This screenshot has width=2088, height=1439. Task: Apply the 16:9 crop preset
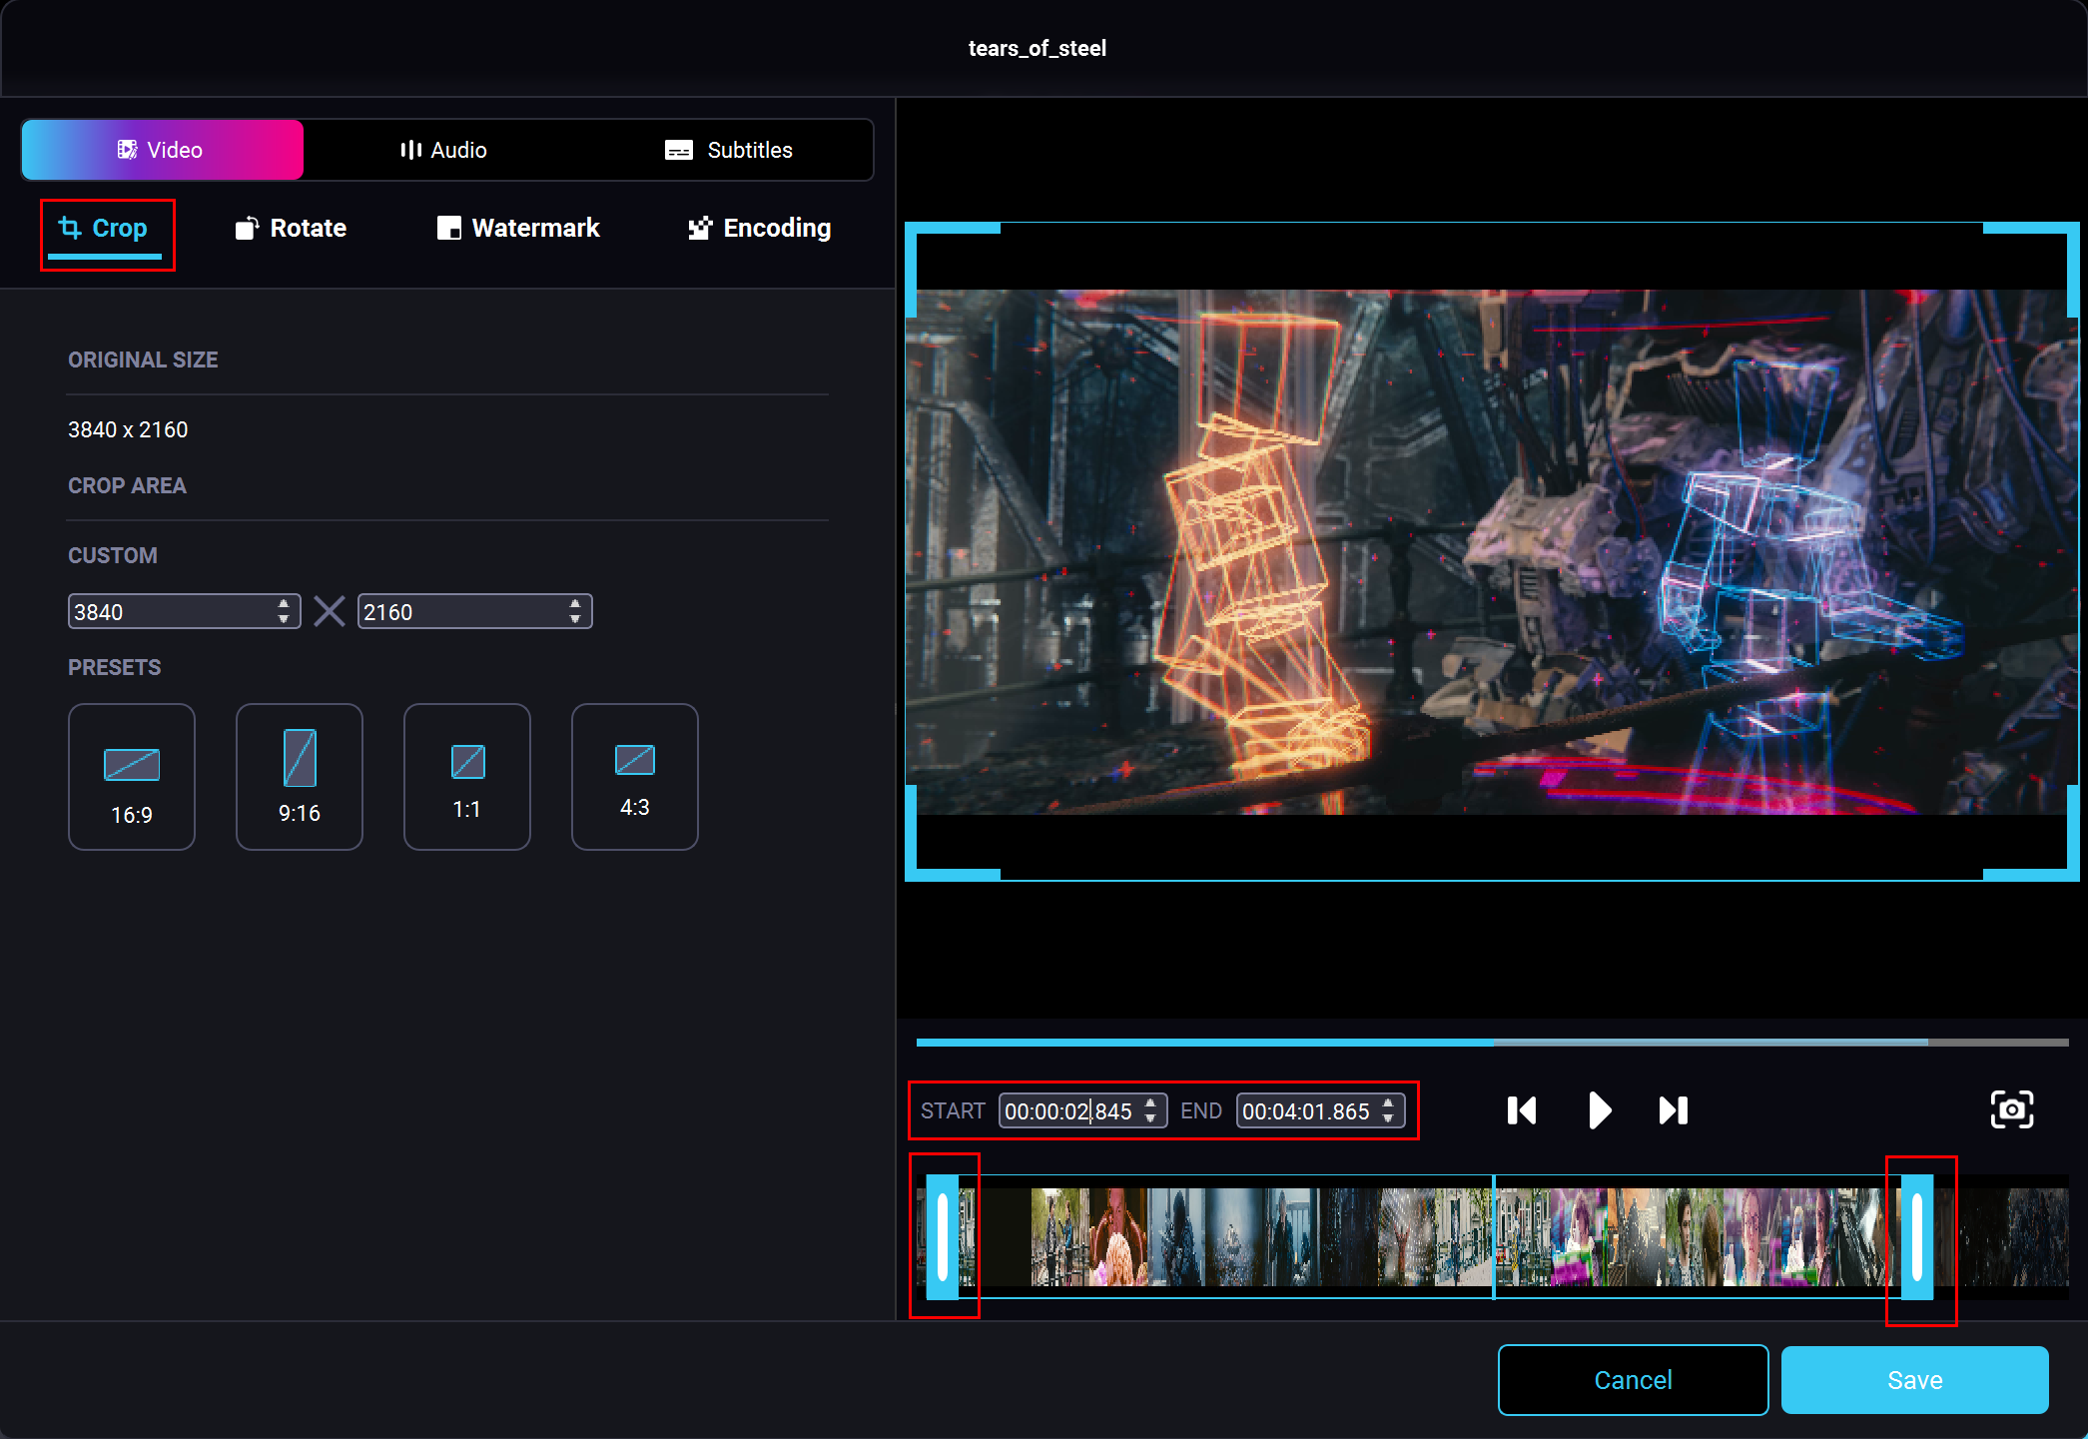pos(132,777)
